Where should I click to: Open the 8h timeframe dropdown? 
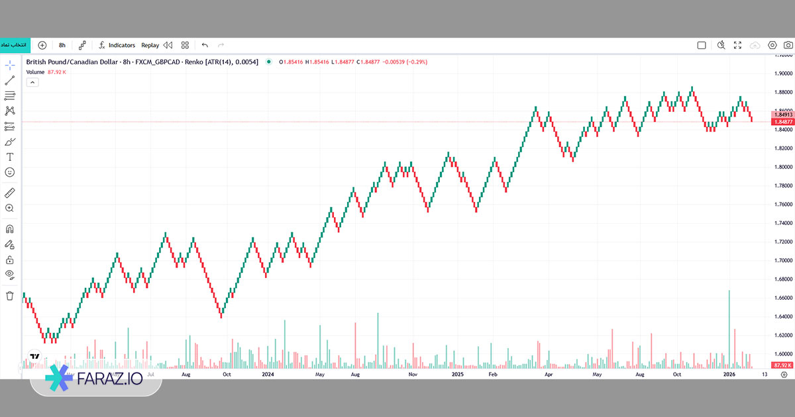[62, 45]
